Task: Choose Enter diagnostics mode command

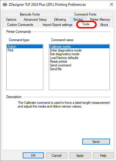Action: 79,50
